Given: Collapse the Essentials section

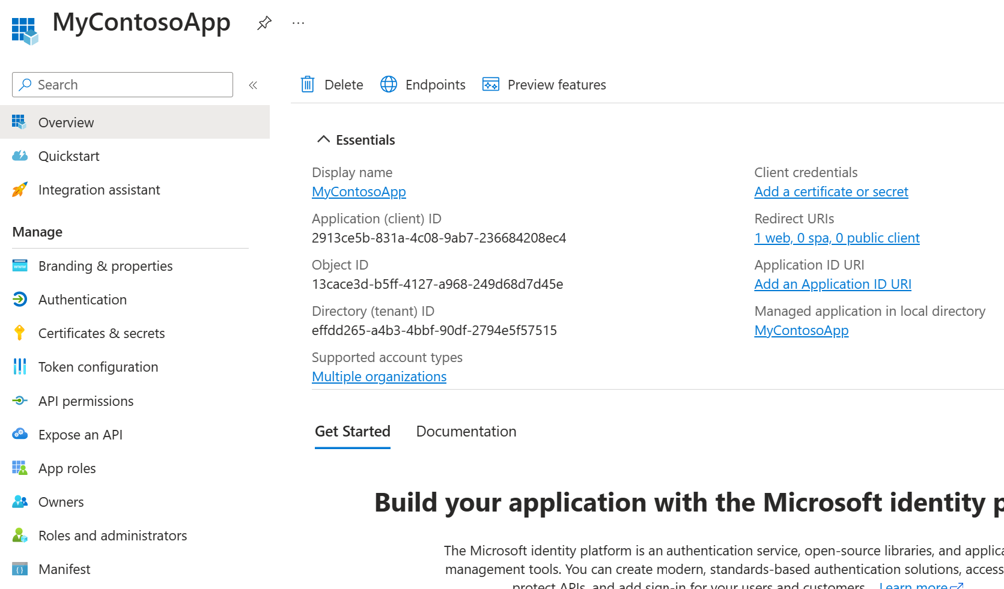Looking at the screenshot, I should (x=323, y=139).
